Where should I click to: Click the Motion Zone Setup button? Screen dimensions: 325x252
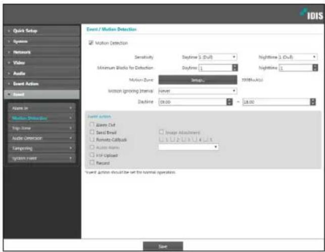(x=198, y=80)
